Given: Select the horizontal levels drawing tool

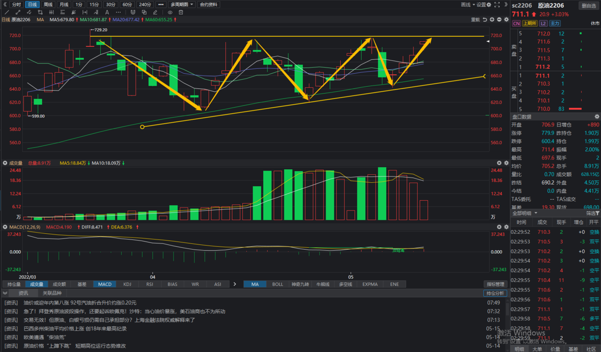Looking at the screenshot, I should pyautogui.click(x=63, y=12).
